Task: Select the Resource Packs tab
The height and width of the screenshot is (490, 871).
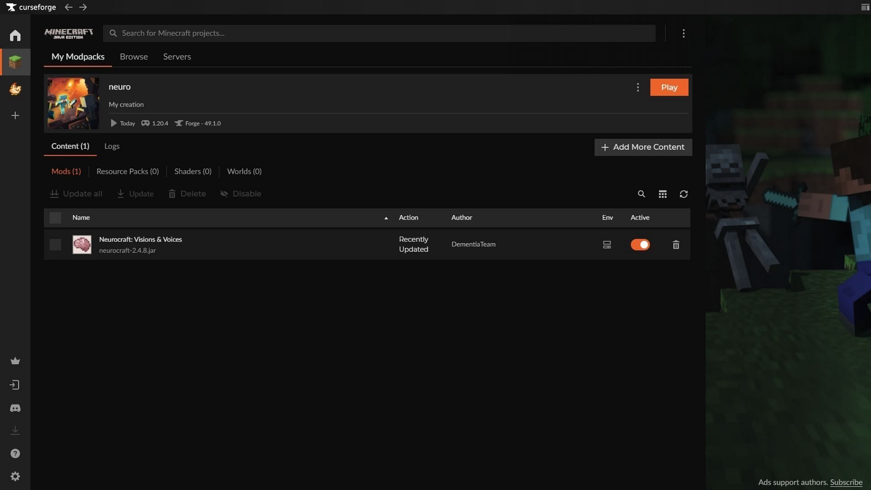Action: [x=127, y=171]
